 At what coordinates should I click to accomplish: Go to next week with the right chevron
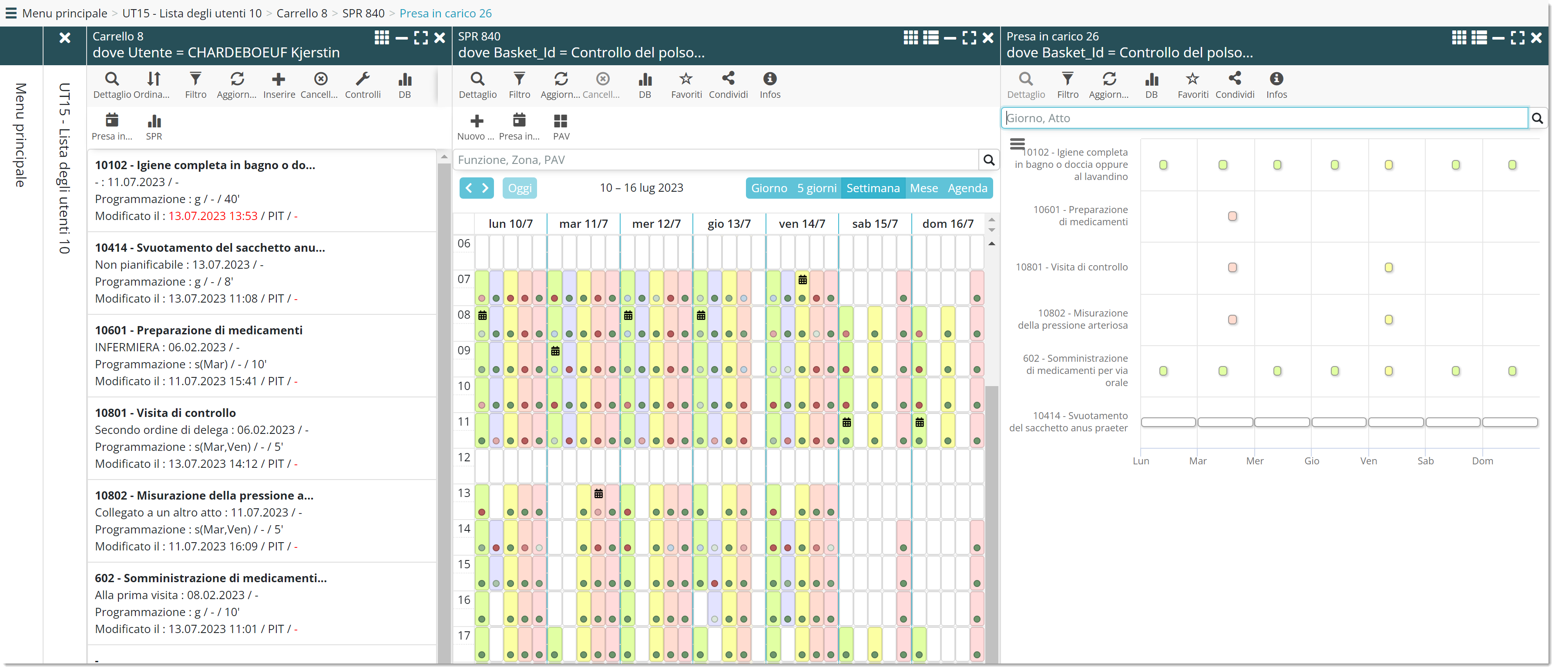[485, 188]
